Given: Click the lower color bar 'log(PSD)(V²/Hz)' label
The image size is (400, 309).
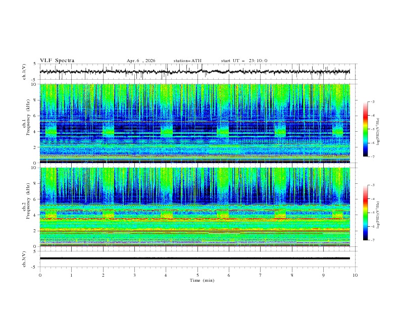Looking at the screenshot, I should [378, 215].
